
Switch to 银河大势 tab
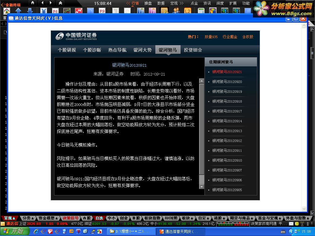click(142, 50)
